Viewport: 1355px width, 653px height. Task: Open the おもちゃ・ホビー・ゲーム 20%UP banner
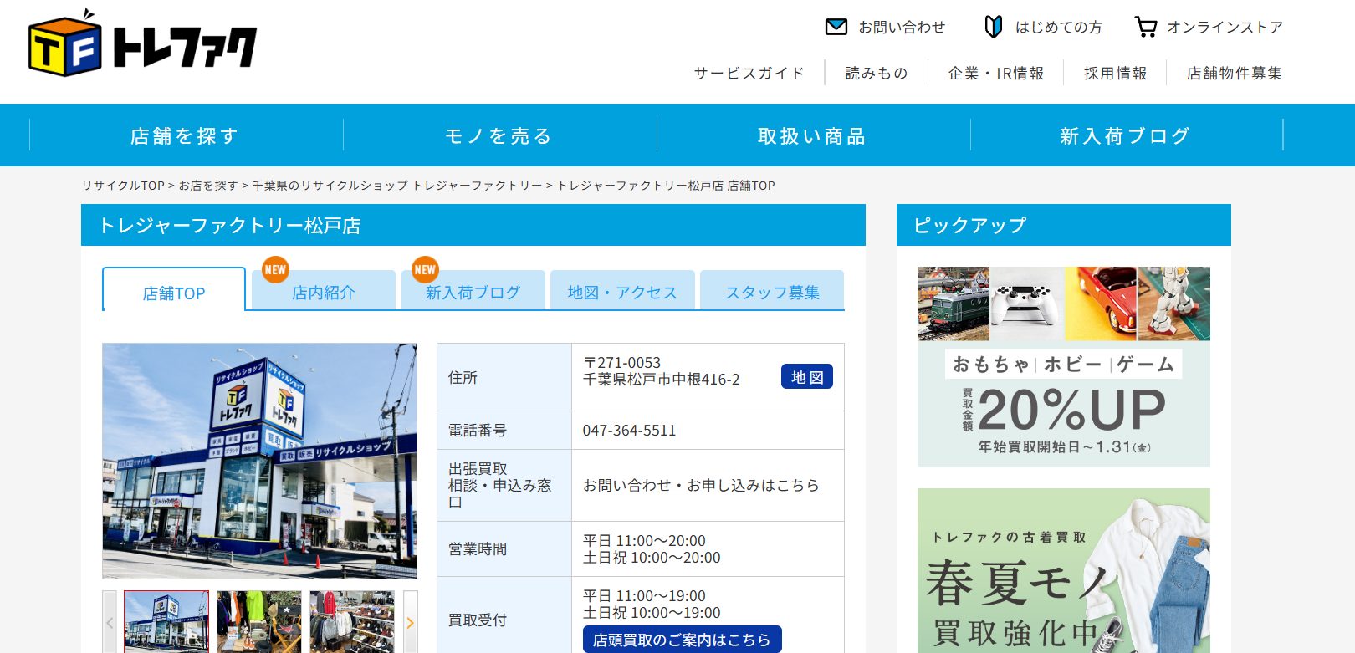tap(1063, 367)
